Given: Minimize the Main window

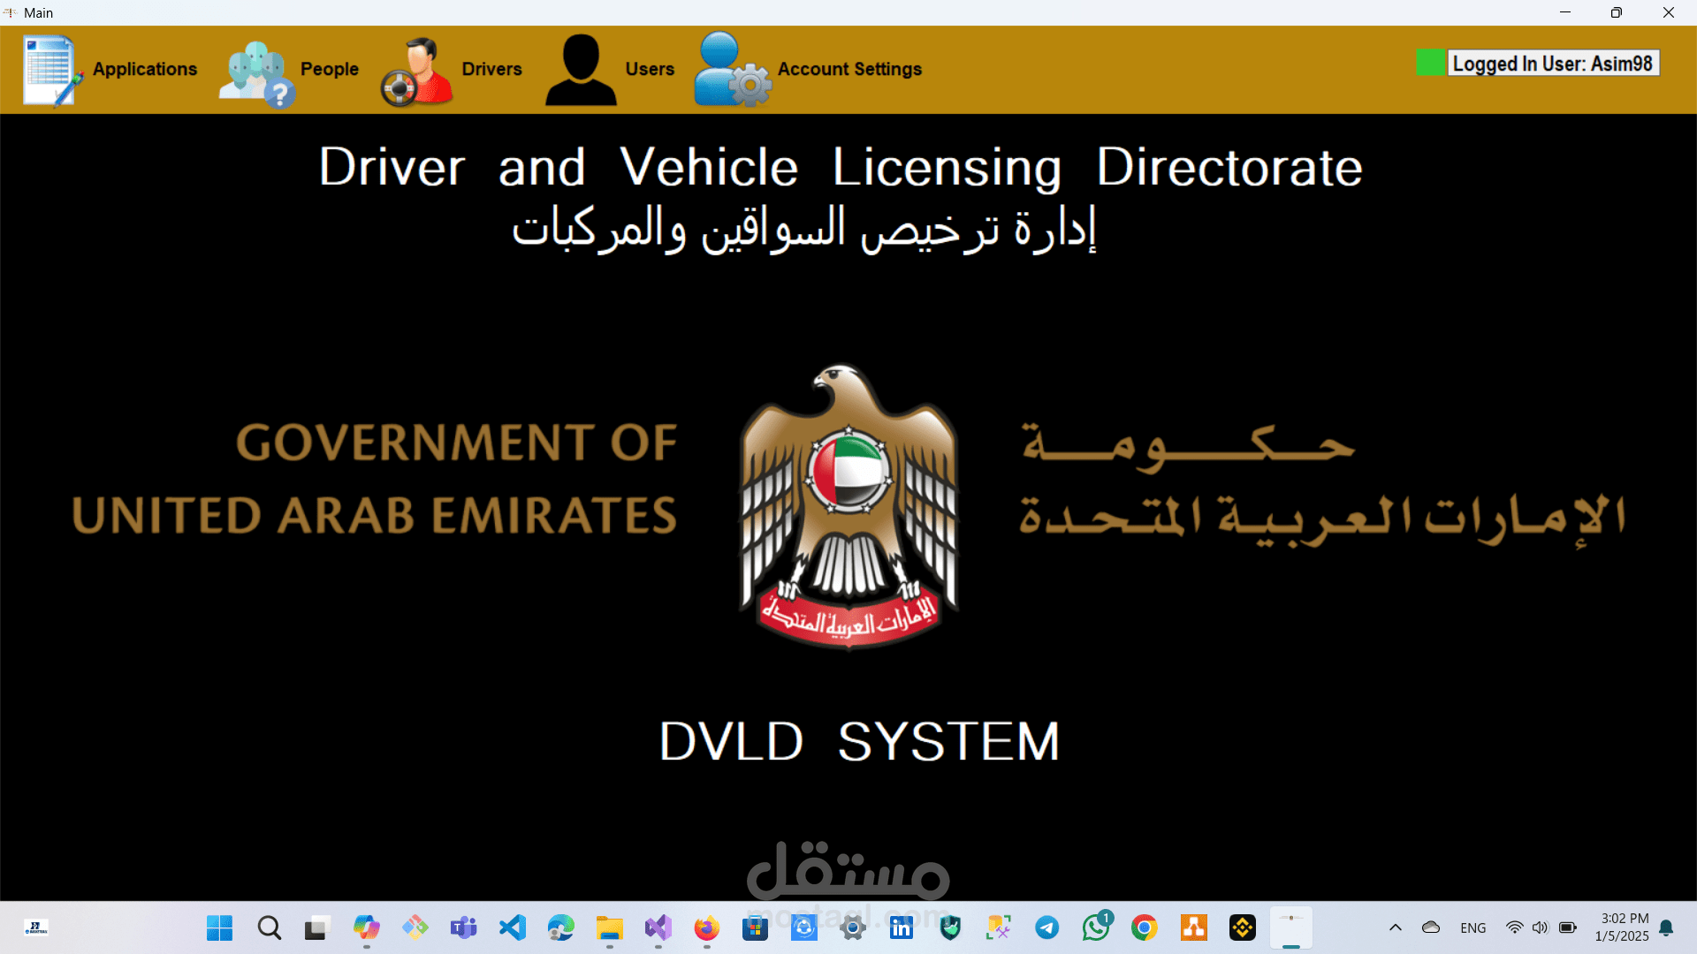Looking at the screenshot, I should coord(1565,12).
